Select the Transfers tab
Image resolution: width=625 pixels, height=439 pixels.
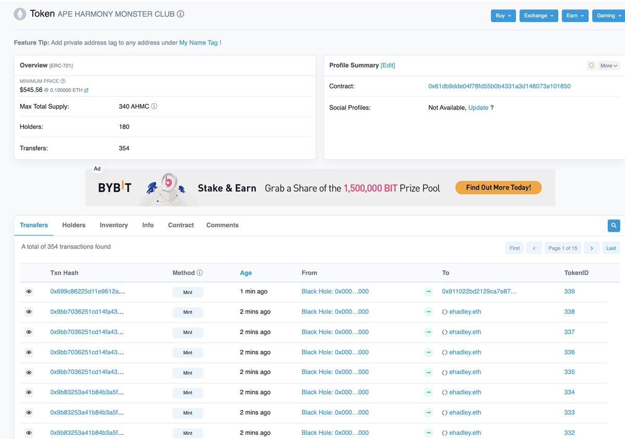[x=34, y=225]
